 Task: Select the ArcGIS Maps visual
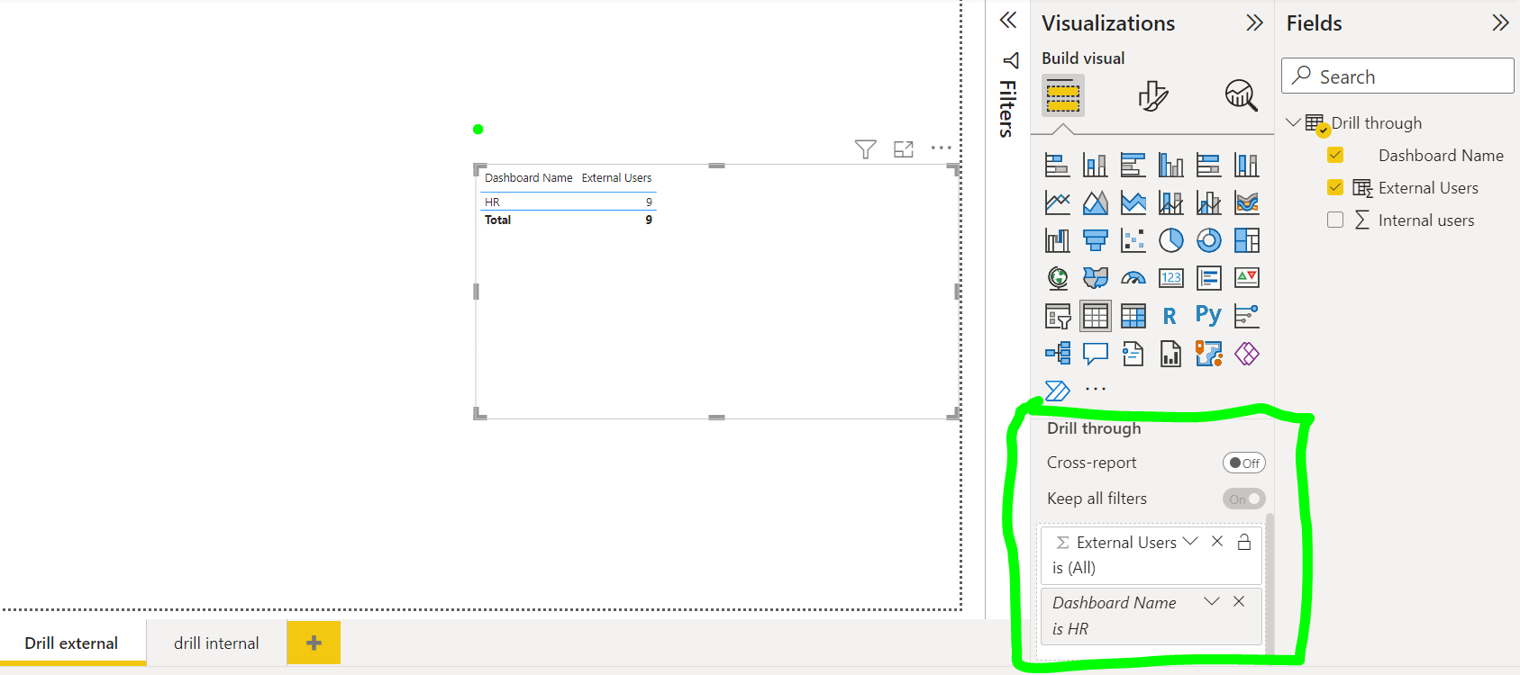click(1209, 354)
